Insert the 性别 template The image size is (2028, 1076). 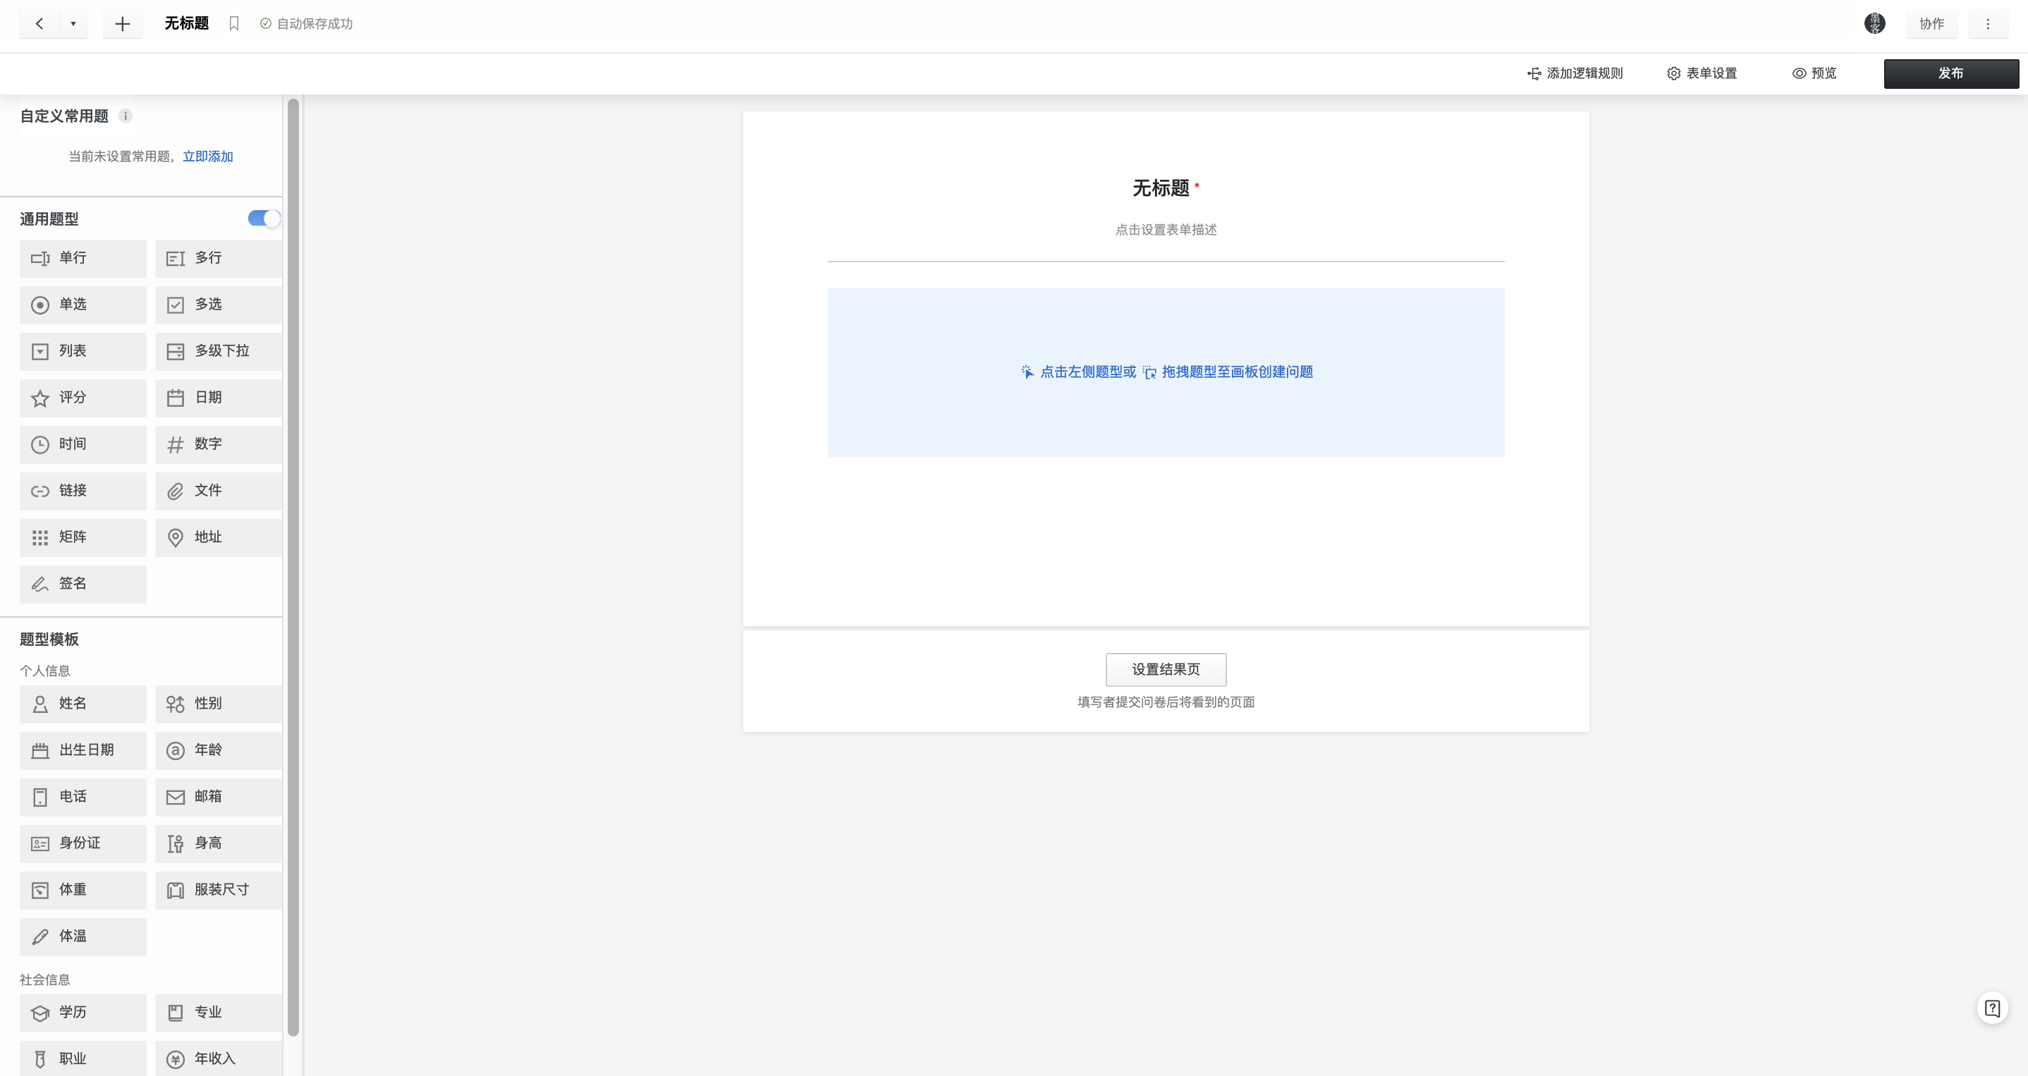pos(218,704)
